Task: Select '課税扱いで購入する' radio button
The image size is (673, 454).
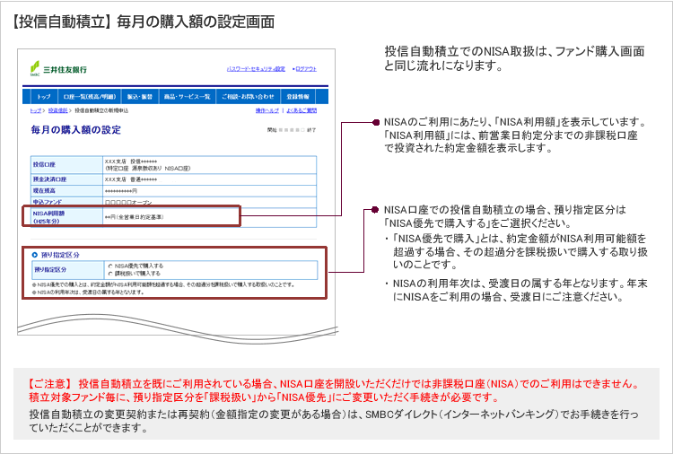Action: (109, 273)
